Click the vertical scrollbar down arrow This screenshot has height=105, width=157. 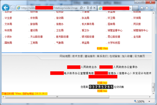(153, 93)
